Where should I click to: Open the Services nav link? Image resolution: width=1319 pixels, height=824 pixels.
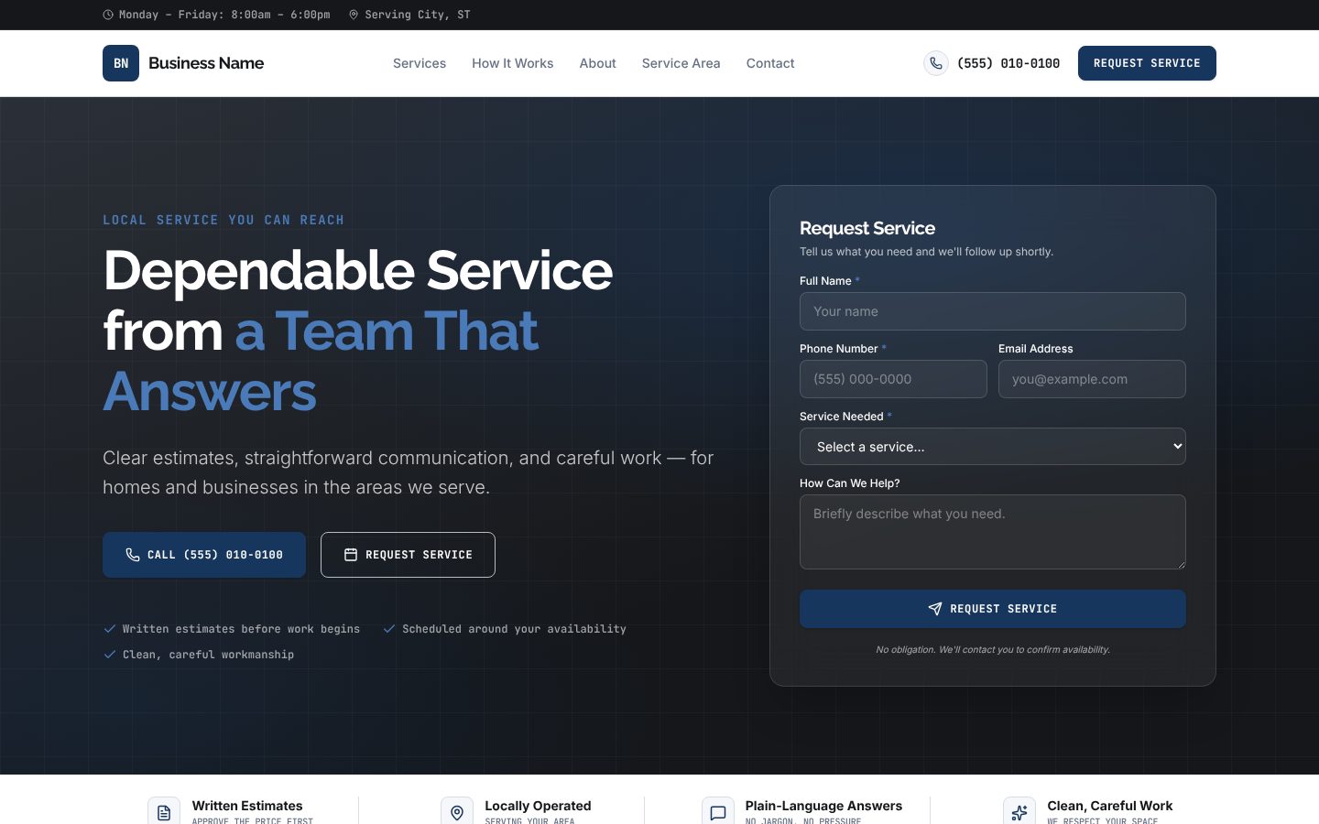tap(420, 63)
